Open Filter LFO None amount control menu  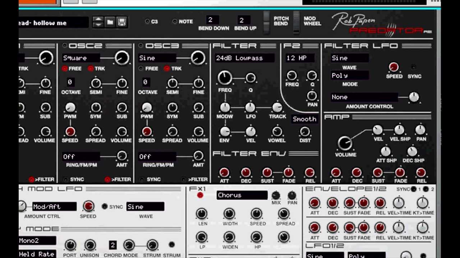tap(364, 97)
